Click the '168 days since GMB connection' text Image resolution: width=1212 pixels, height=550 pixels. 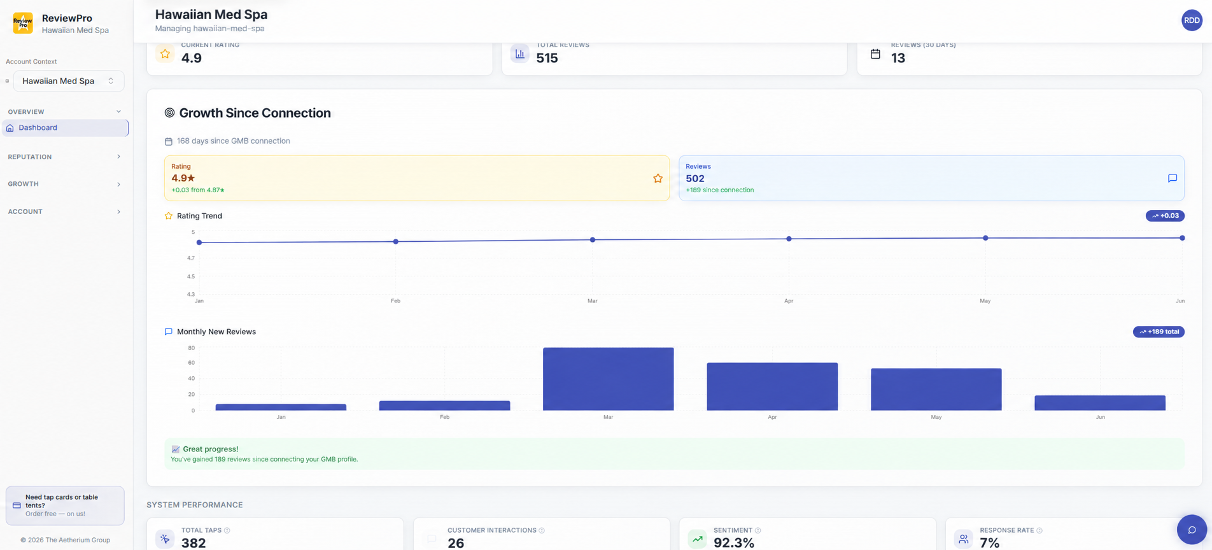[x=233, y=141]
